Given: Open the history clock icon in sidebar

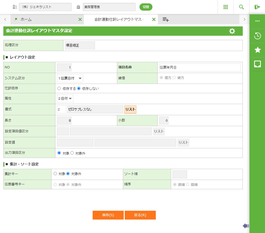Looking at the screenshot, I should coord(257,36).
